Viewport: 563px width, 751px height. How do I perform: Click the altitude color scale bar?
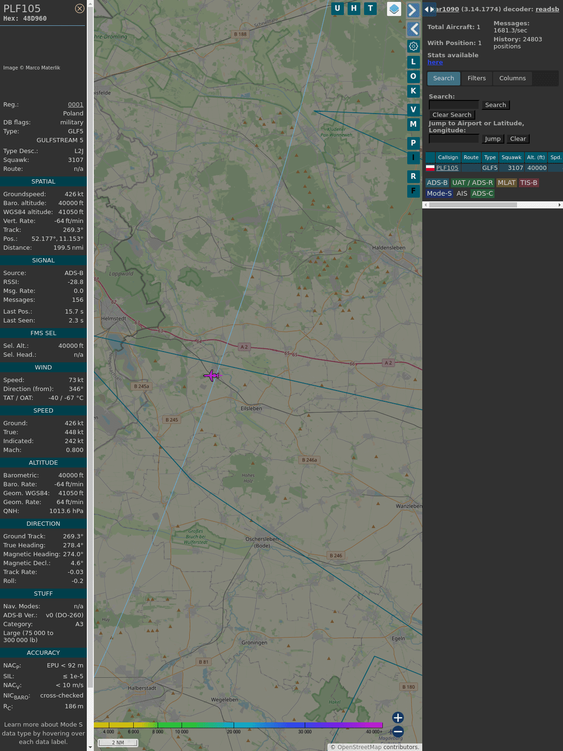point(238,725)
